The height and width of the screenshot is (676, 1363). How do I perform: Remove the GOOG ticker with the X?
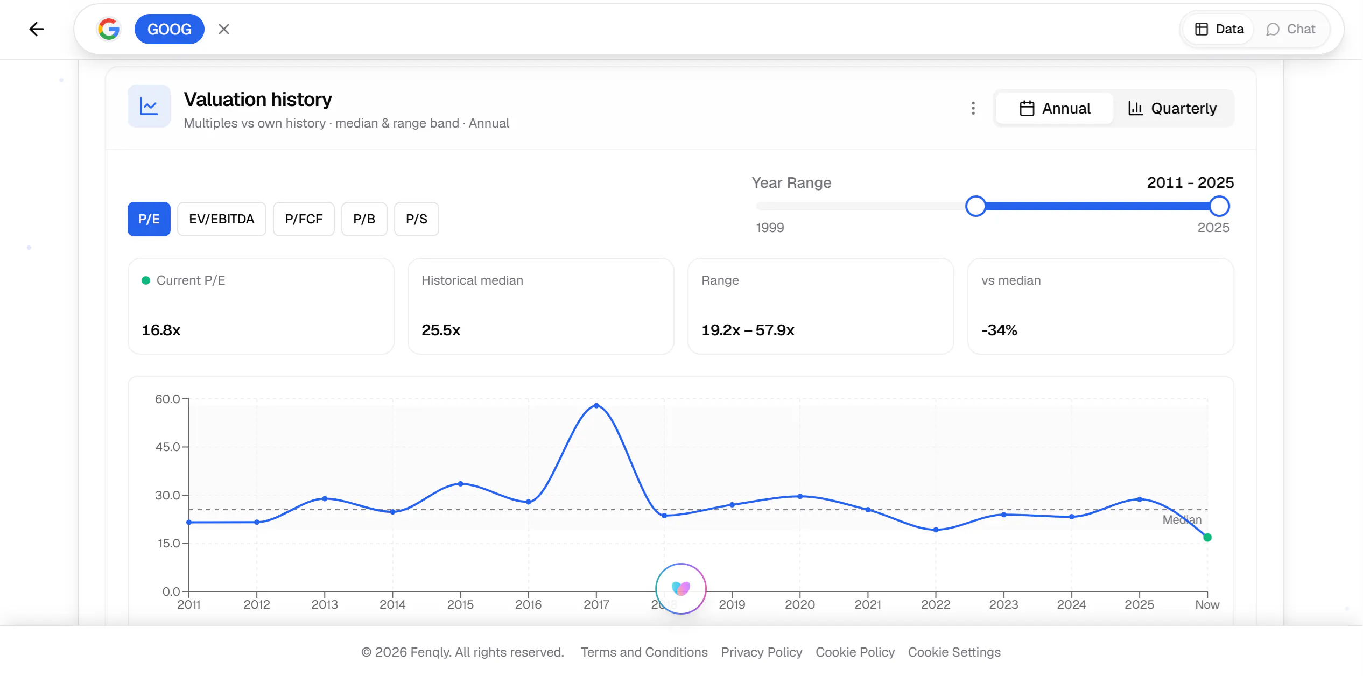224,29
